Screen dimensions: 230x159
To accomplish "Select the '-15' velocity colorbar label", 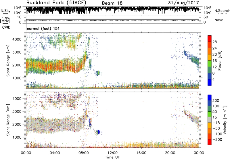I will pos(216,123).
